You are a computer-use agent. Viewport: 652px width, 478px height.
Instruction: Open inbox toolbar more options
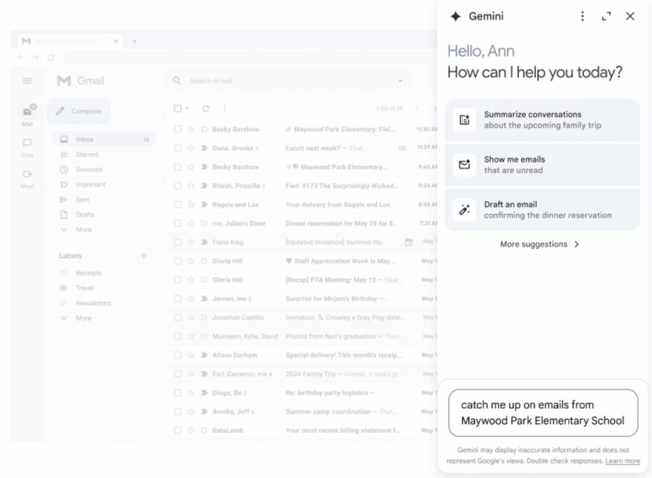coord(224,109)
